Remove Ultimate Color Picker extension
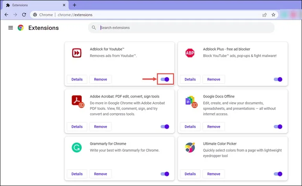 [x=214, y=174]
